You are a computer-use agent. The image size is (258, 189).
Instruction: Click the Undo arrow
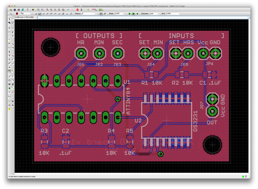click(x=68, y=10)
